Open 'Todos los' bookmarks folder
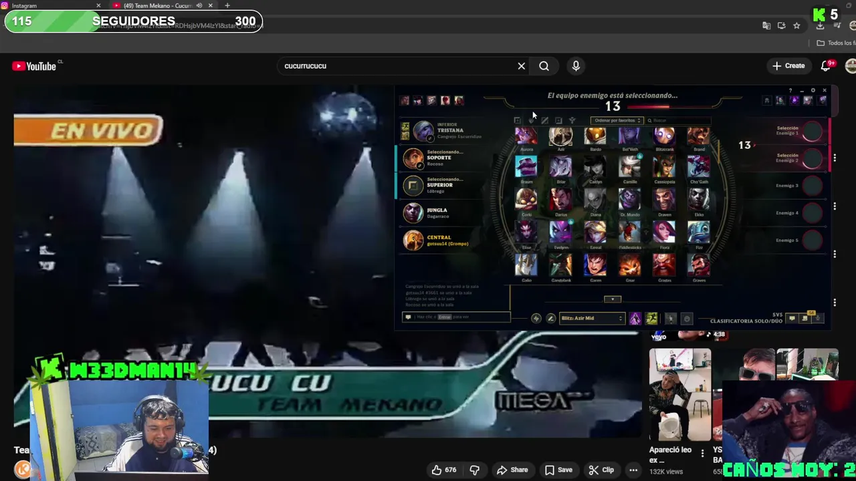Image resolution: width=856 pixels, height=481 pixels. [x=835, y=43]
